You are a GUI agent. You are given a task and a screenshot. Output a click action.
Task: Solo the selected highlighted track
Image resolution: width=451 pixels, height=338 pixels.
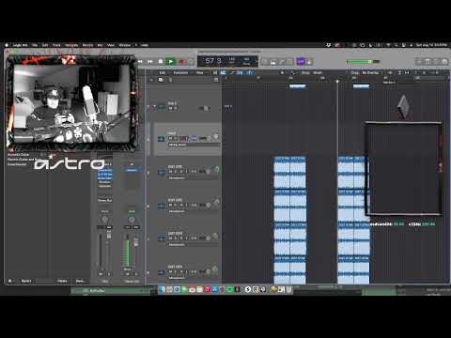point(176,138)
